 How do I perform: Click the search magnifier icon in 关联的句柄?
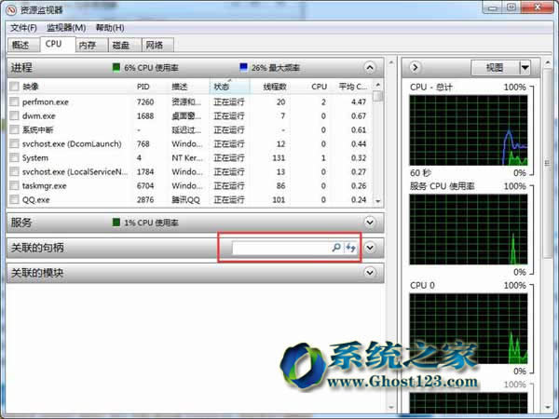pyautogui.click(x=335, y=248)
